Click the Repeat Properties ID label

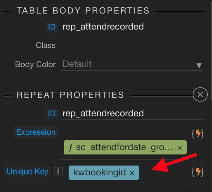coord(52,114)
